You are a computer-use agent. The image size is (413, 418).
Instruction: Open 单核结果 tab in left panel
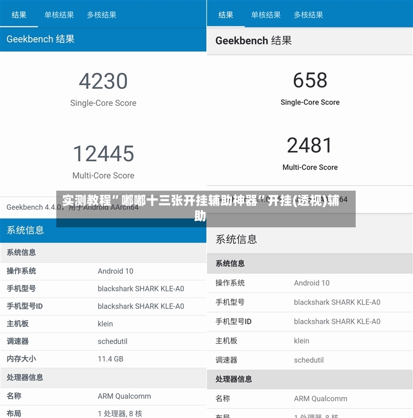[x=59, y=15]
